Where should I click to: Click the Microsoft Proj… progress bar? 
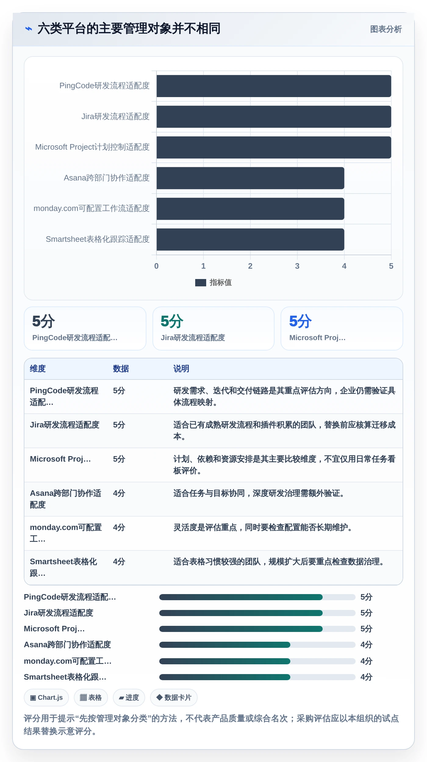tap(257, 629)
